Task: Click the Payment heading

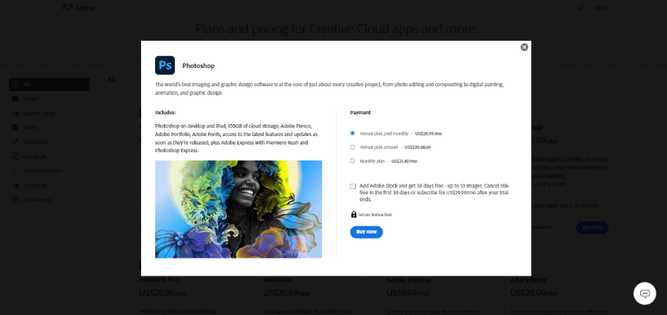Action: click(360, 113)
